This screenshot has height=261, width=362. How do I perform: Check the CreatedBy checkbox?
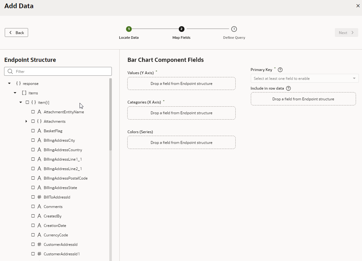(x=33, y=216)
